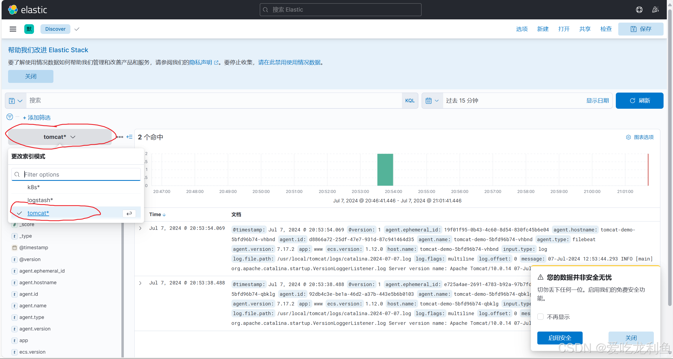Click the green space avatar icon

29,29
